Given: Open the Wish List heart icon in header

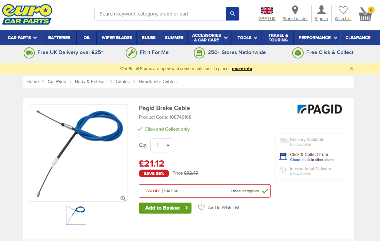Looking at the screenshot, I should tap(343, 10).
